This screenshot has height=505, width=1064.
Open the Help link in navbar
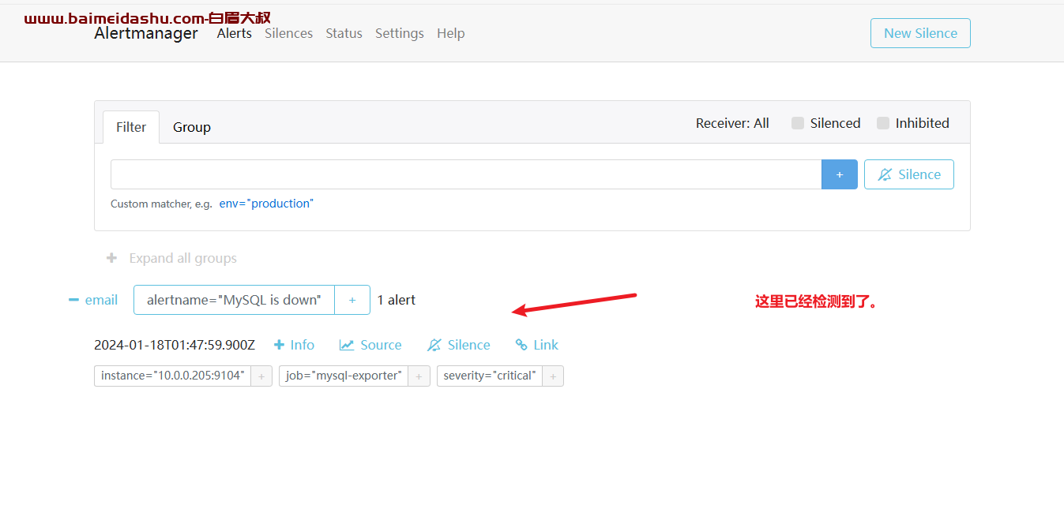[450, 33]
